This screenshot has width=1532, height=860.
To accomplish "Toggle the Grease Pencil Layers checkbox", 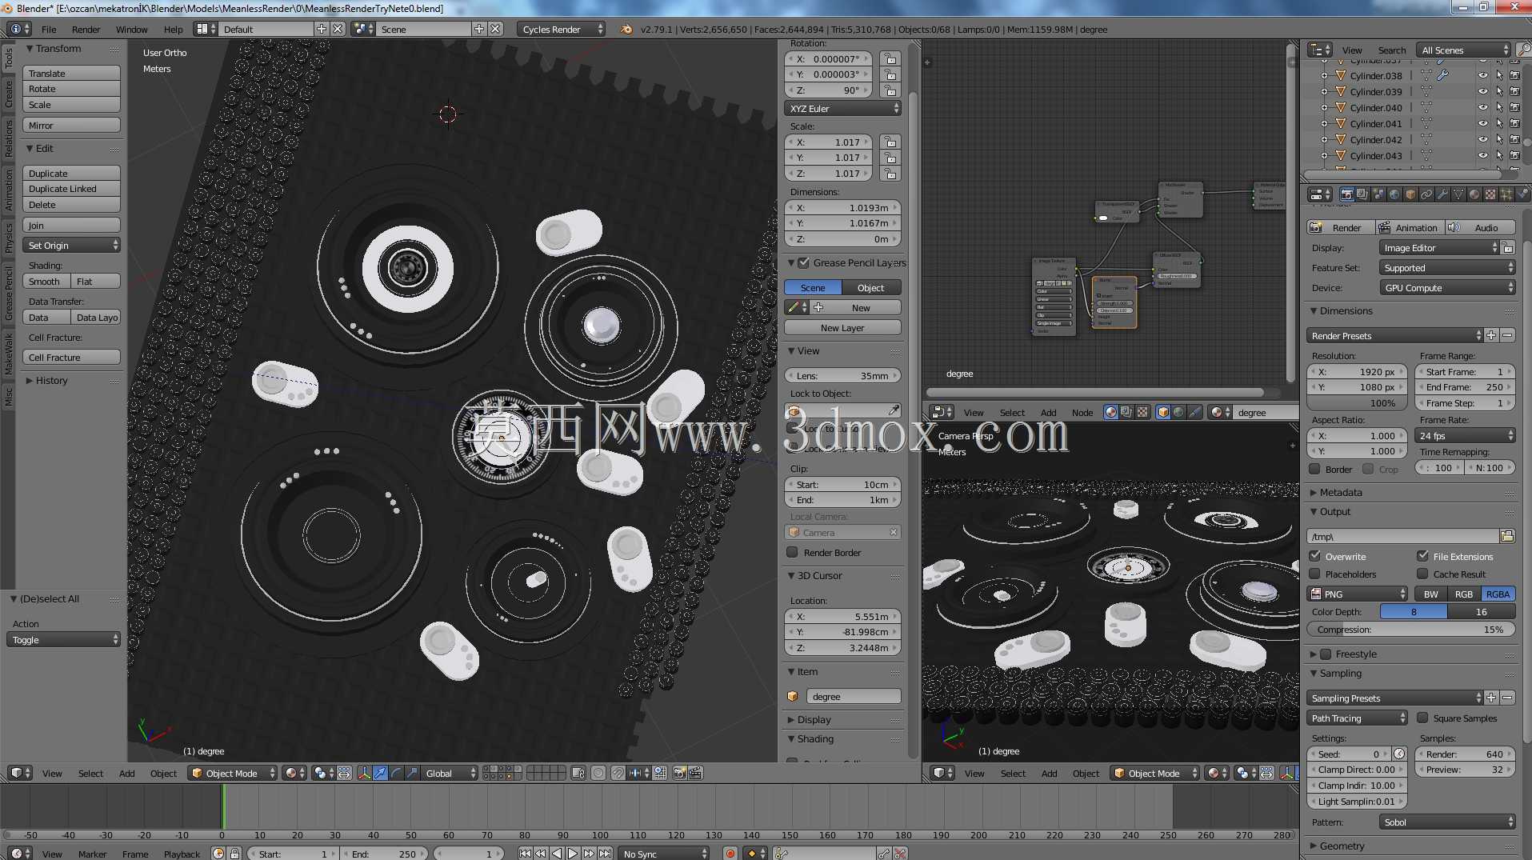I will coord(804,262).
